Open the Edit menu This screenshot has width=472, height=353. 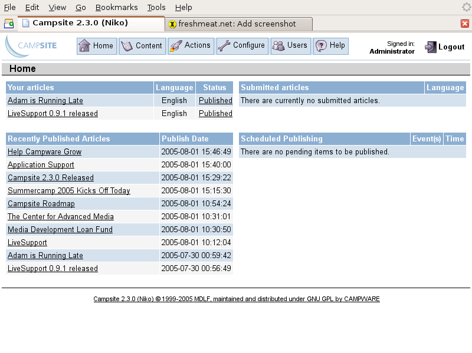pyautogui.click(x=32, y=7)
